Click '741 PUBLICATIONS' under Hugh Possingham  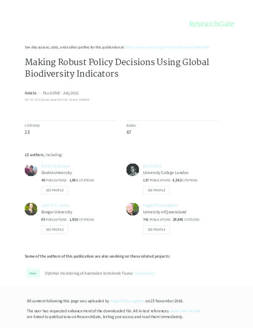pyautogui.click(x=156, y=219)
